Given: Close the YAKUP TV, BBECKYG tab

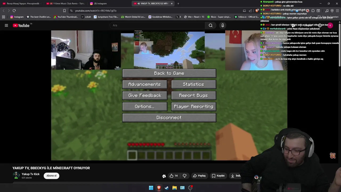Looking at the screenshot, I should click(172, 3).
